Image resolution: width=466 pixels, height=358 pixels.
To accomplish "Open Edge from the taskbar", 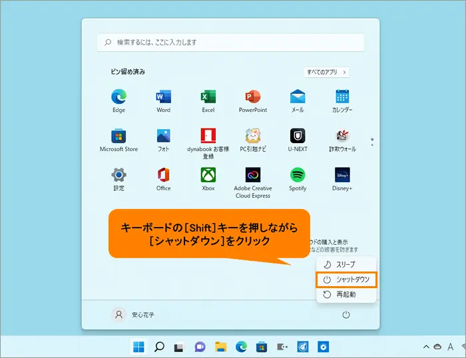I will 241,347.
